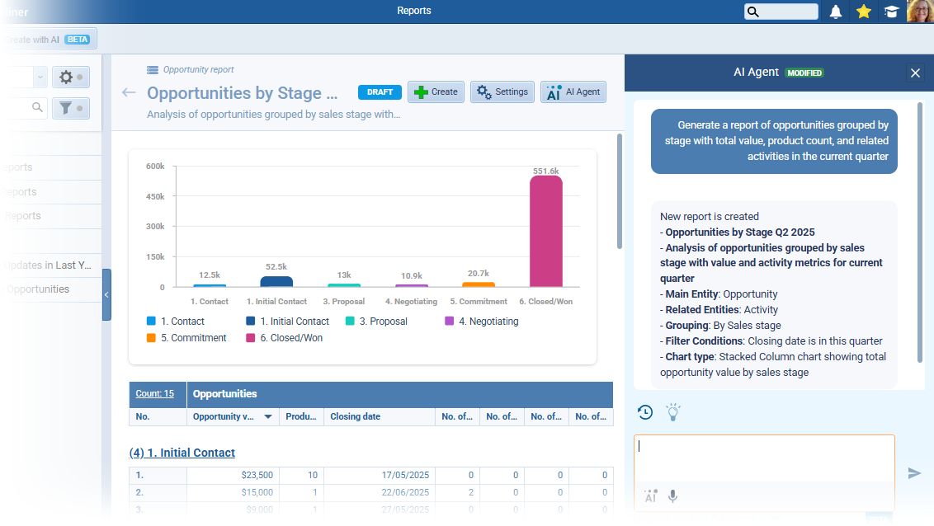This screenshot has width=934, height=526.
Task: Click the back arrow beside report title
Action: click(129, 92)
